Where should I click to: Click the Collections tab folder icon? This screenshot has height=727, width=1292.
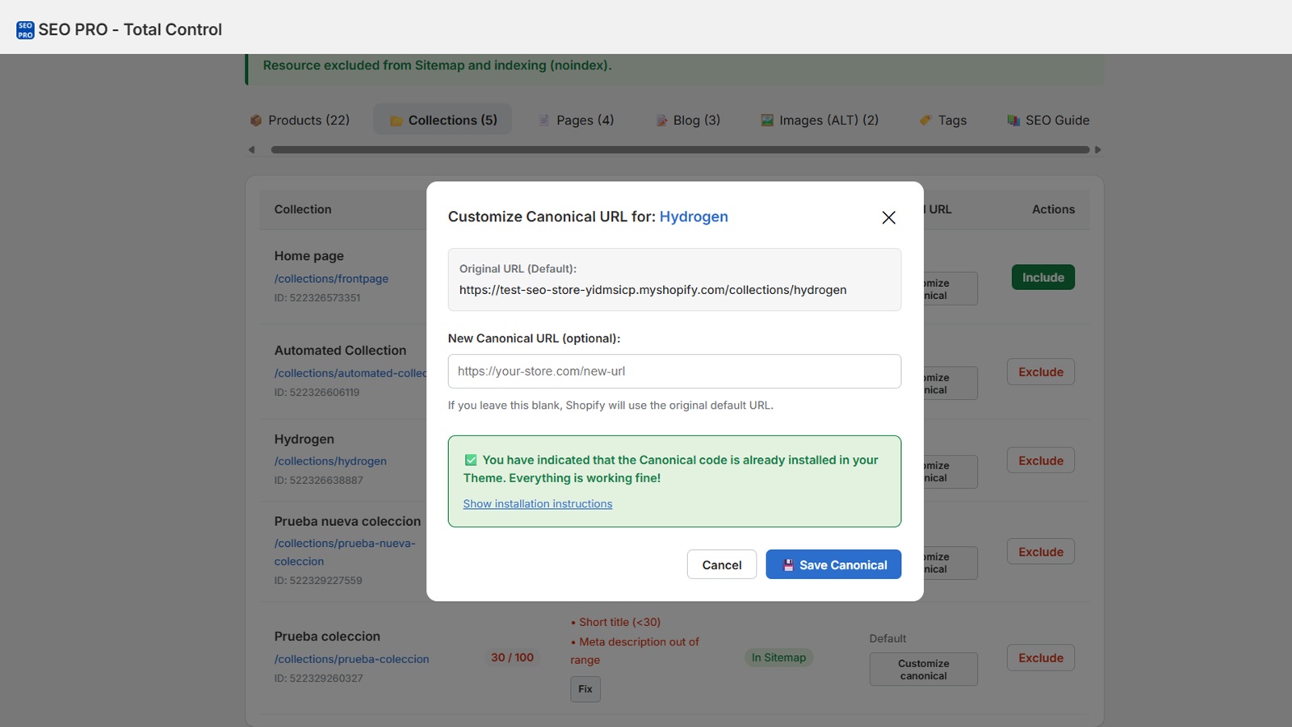tap(396, 120)
